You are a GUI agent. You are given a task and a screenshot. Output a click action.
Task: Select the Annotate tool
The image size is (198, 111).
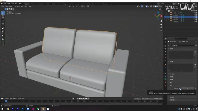[3, 36]
